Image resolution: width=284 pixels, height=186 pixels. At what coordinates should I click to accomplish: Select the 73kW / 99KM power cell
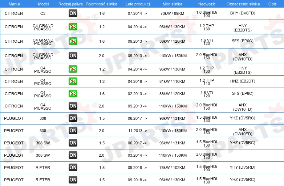172,13
